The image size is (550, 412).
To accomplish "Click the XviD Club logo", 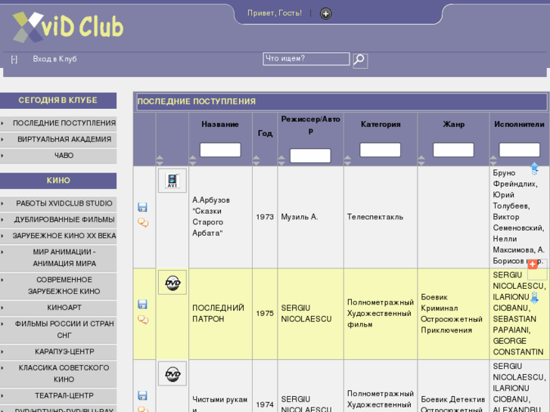I will [68, 27].
